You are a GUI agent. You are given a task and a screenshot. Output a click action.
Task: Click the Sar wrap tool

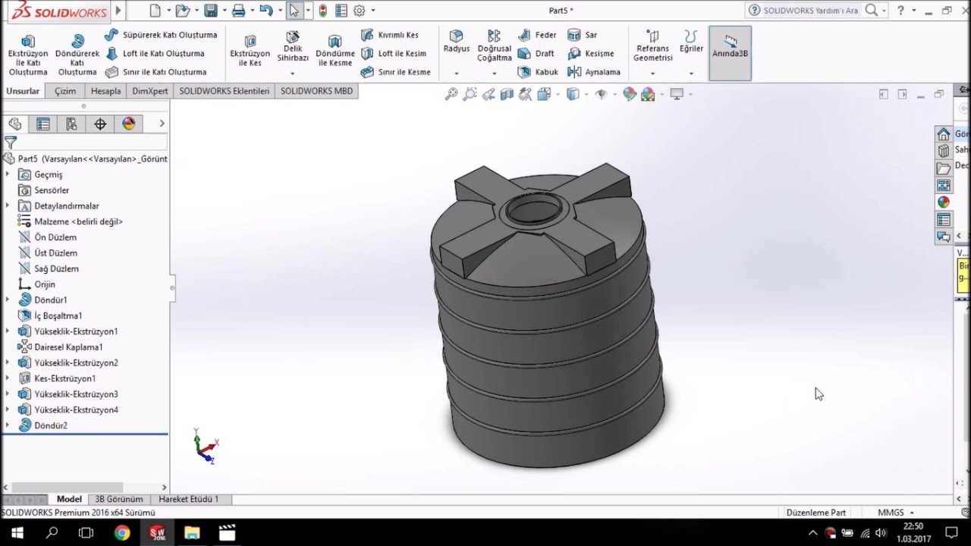point(583,35)
